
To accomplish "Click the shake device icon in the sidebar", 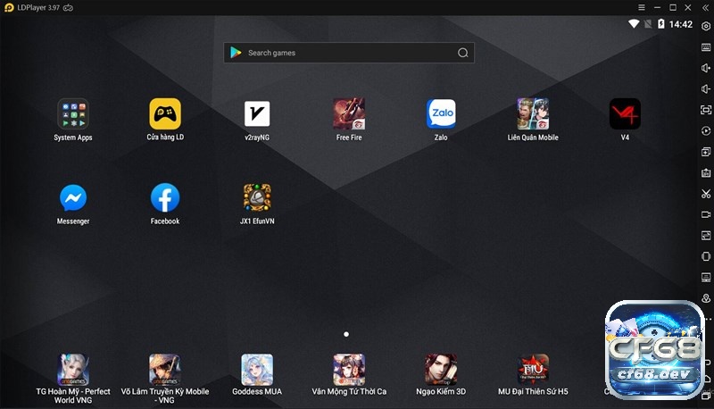I will [706, 256].
